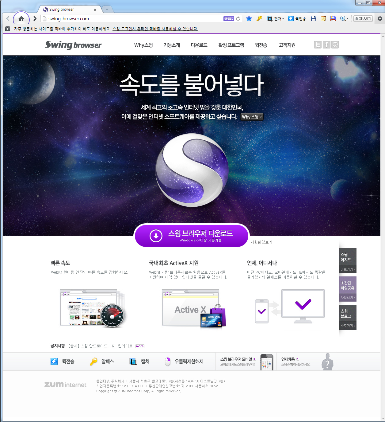Click the chat bubble social icon

(x=335, y=45)
